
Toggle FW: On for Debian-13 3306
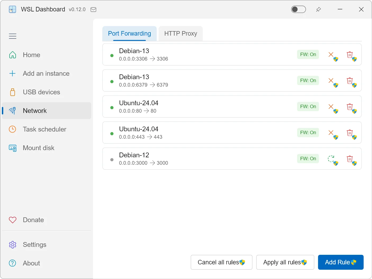point(308,54)
